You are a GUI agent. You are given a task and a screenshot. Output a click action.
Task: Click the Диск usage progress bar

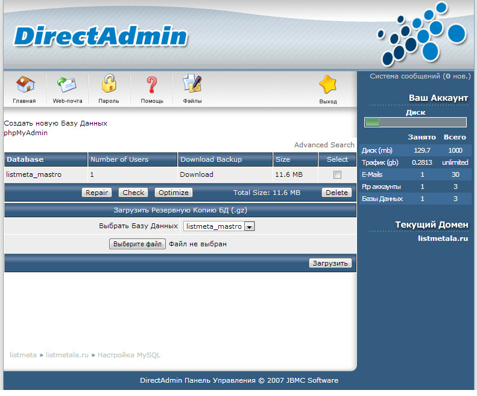(x=415, y=123)
